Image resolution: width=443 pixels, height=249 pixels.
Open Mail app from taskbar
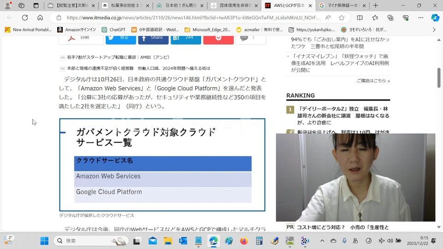pos(153,241)
